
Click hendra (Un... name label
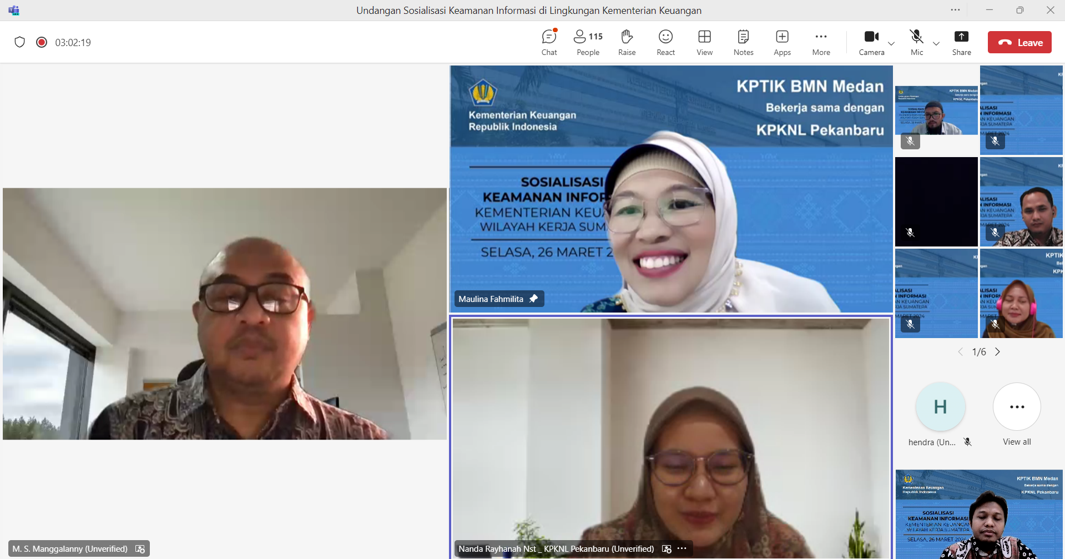click(932, 442)
